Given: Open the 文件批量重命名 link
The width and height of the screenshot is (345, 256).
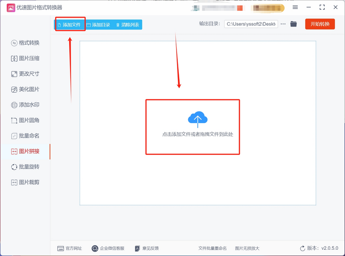Looking at the screenshot, I should (212, 248).
